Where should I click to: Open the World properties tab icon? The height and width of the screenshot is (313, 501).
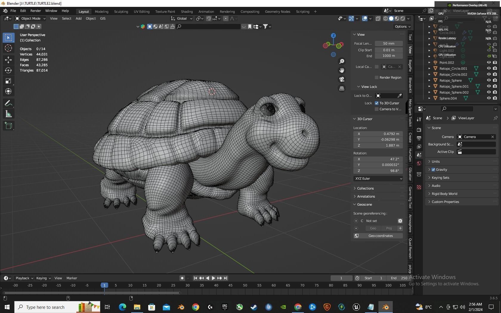[419, 163]
